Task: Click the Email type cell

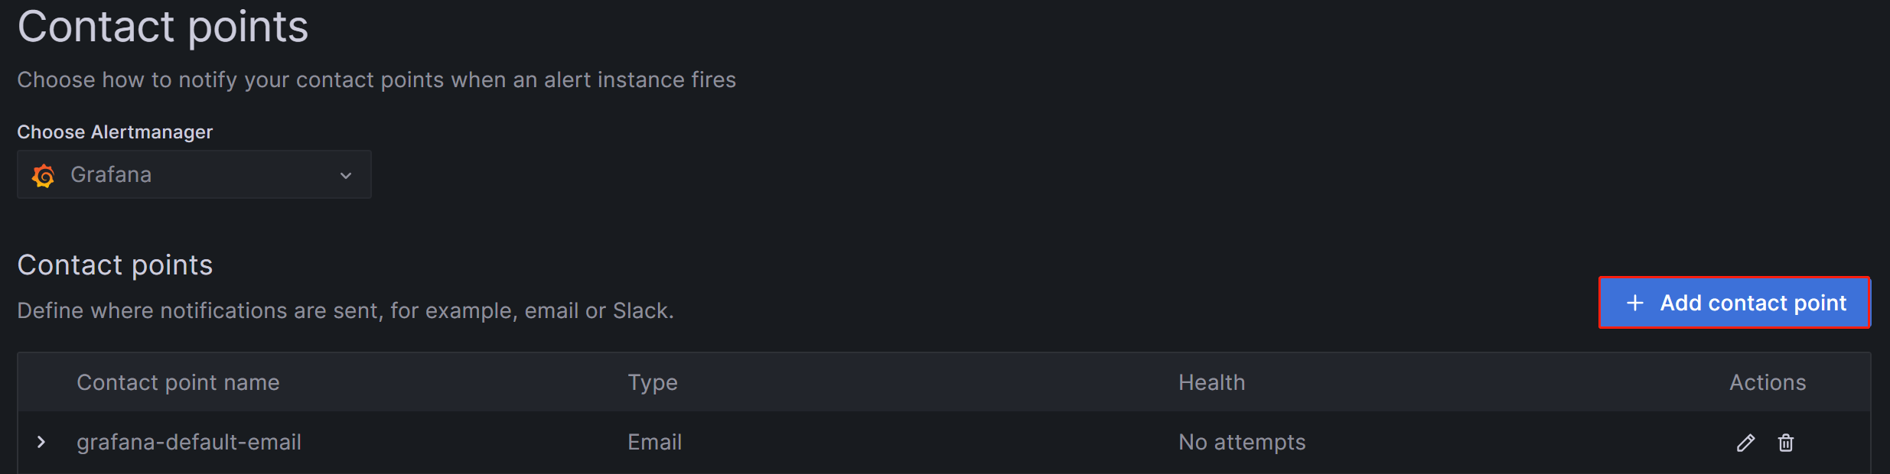Action: click(654, 442)
